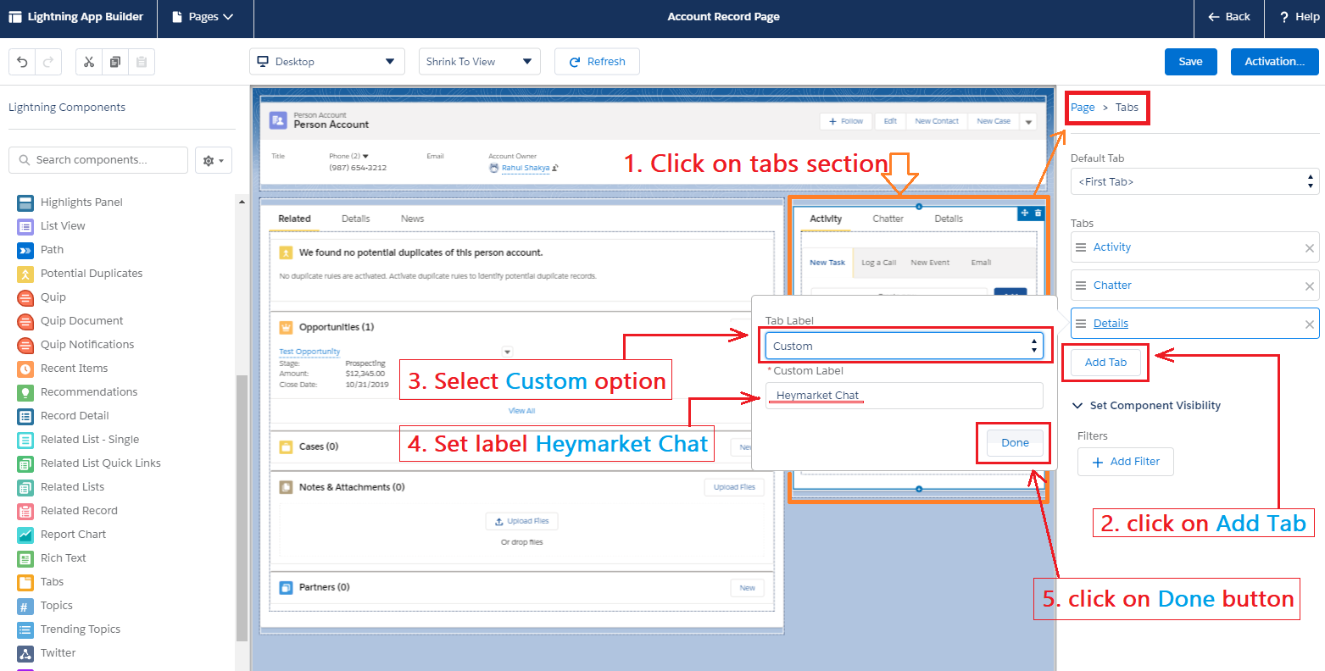Click the Save button
This screenshot has width=1325, height=671.
1190,61
